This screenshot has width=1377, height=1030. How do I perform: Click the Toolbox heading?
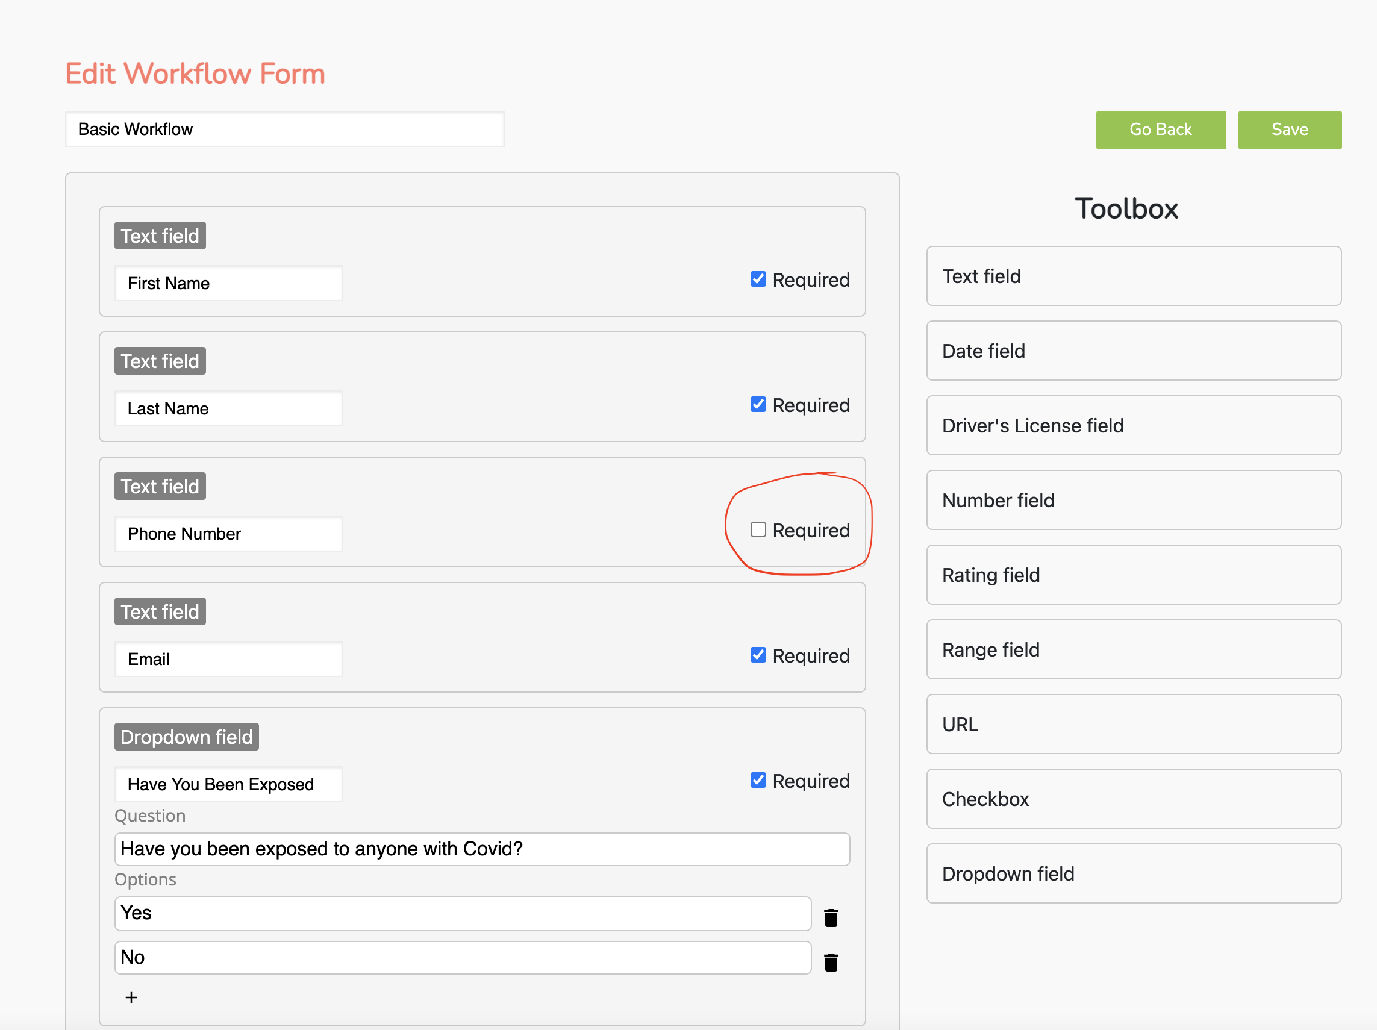[x=1126, y=208]
